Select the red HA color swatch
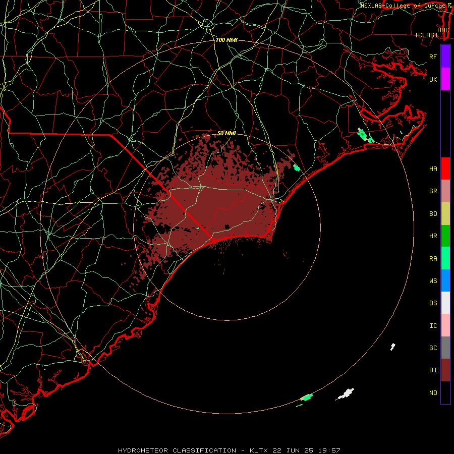The image size is (454, 454). [x=445, y=168]
